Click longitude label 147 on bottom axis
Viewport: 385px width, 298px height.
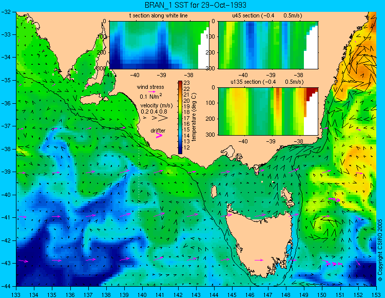[x=268, y=295]
